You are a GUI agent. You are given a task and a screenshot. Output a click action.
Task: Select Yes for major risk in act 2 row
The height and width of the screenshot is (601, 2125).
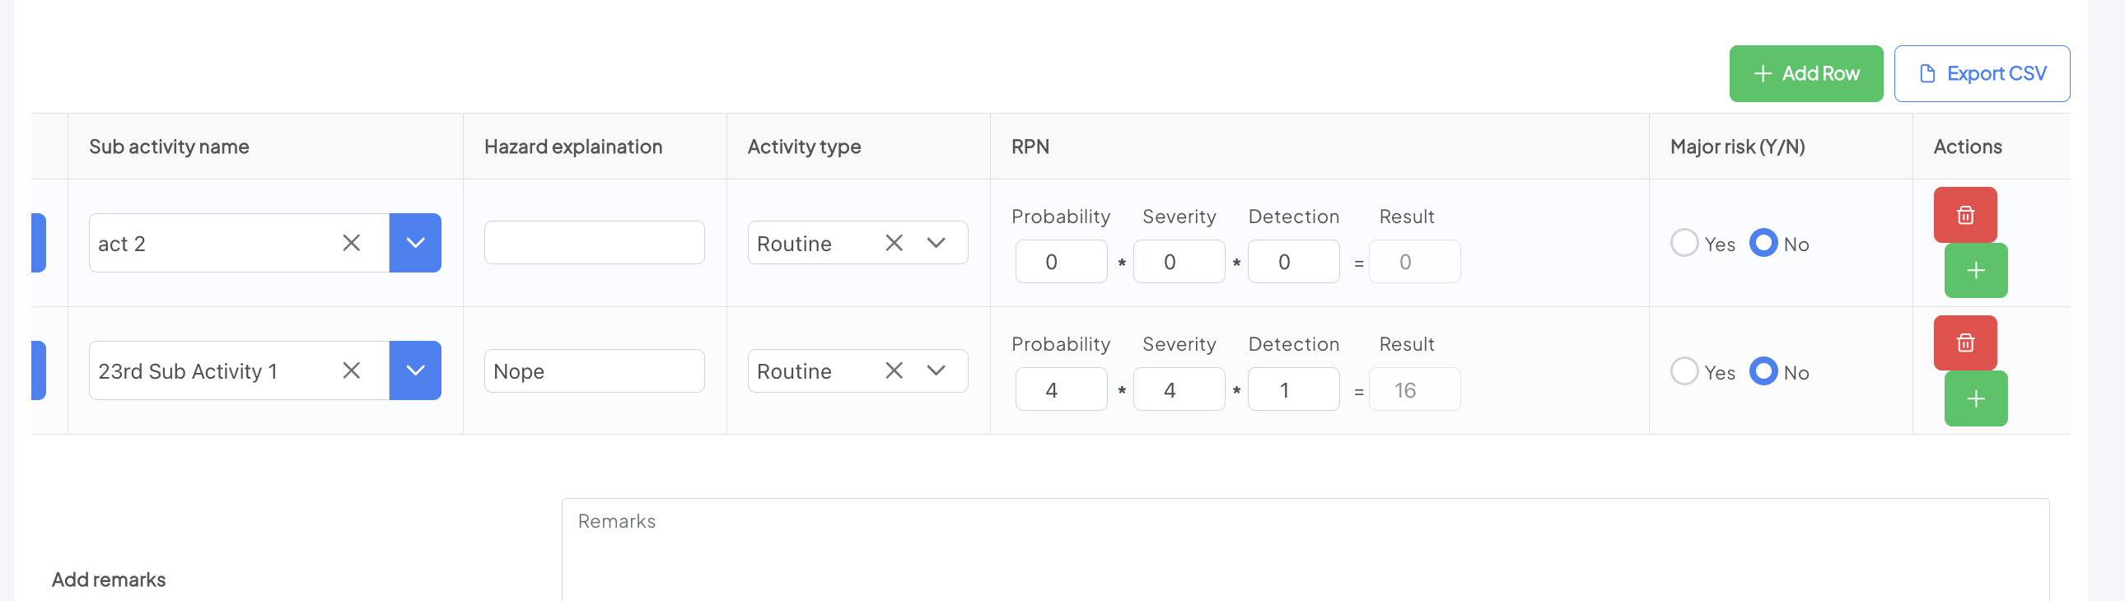[x=1684, y=243]
